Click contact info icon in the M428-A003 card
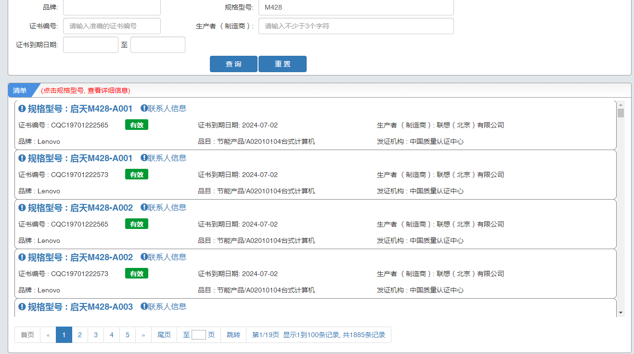This screenshot has width=634, height=354. tap(144, 306)
